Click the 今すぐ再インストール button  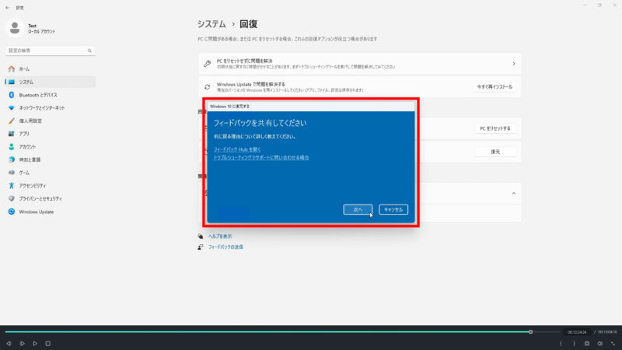click(494, 87)
